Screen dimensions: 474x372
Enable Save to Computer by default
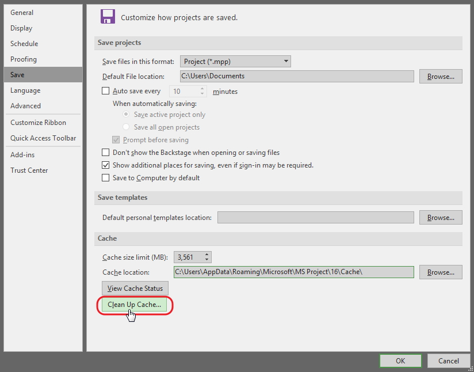coord(105,178)
